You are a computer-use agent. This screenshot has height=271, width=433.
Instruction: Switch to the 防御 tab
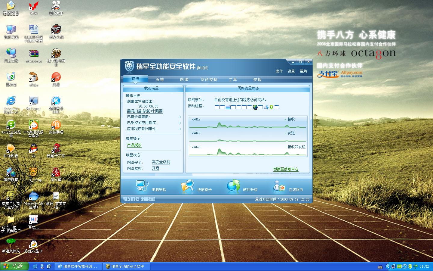pyautogui.click(x=184, y=80)
